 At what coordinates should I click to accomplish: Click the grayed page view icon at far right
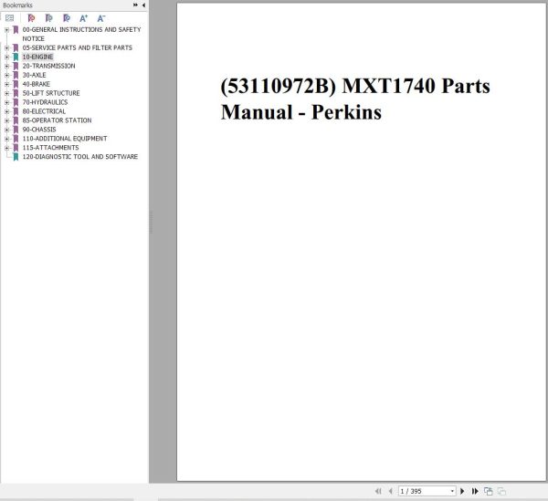coord(501,491)
